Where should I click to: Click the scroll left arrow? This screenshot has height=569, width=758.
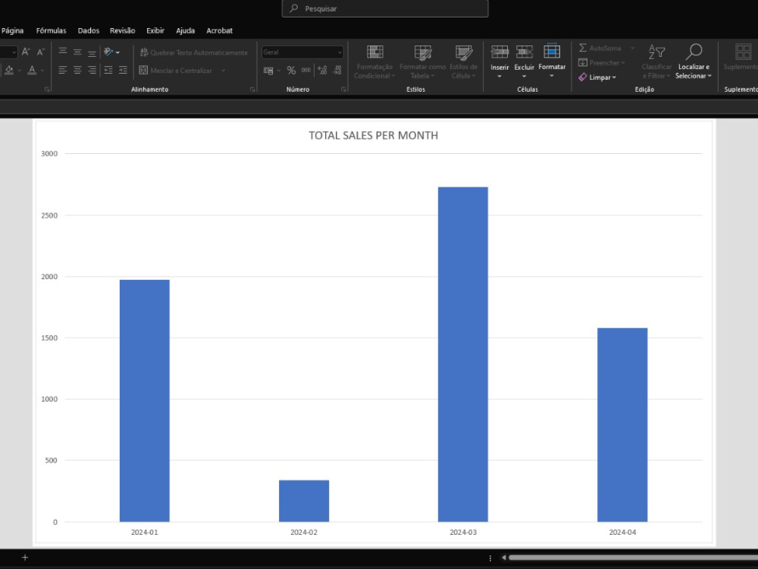[504, 558]
